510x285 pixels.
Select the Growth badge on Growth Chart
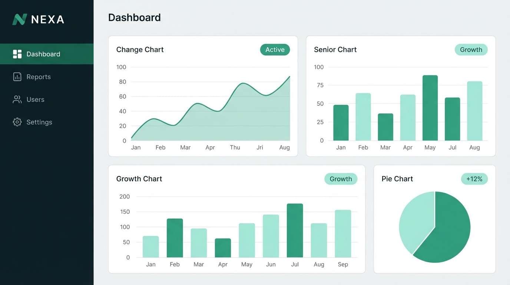click(x=341, y=178)
